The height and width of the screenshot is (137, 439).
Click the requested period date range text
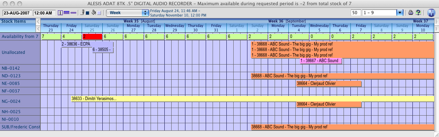coord(178,13)
